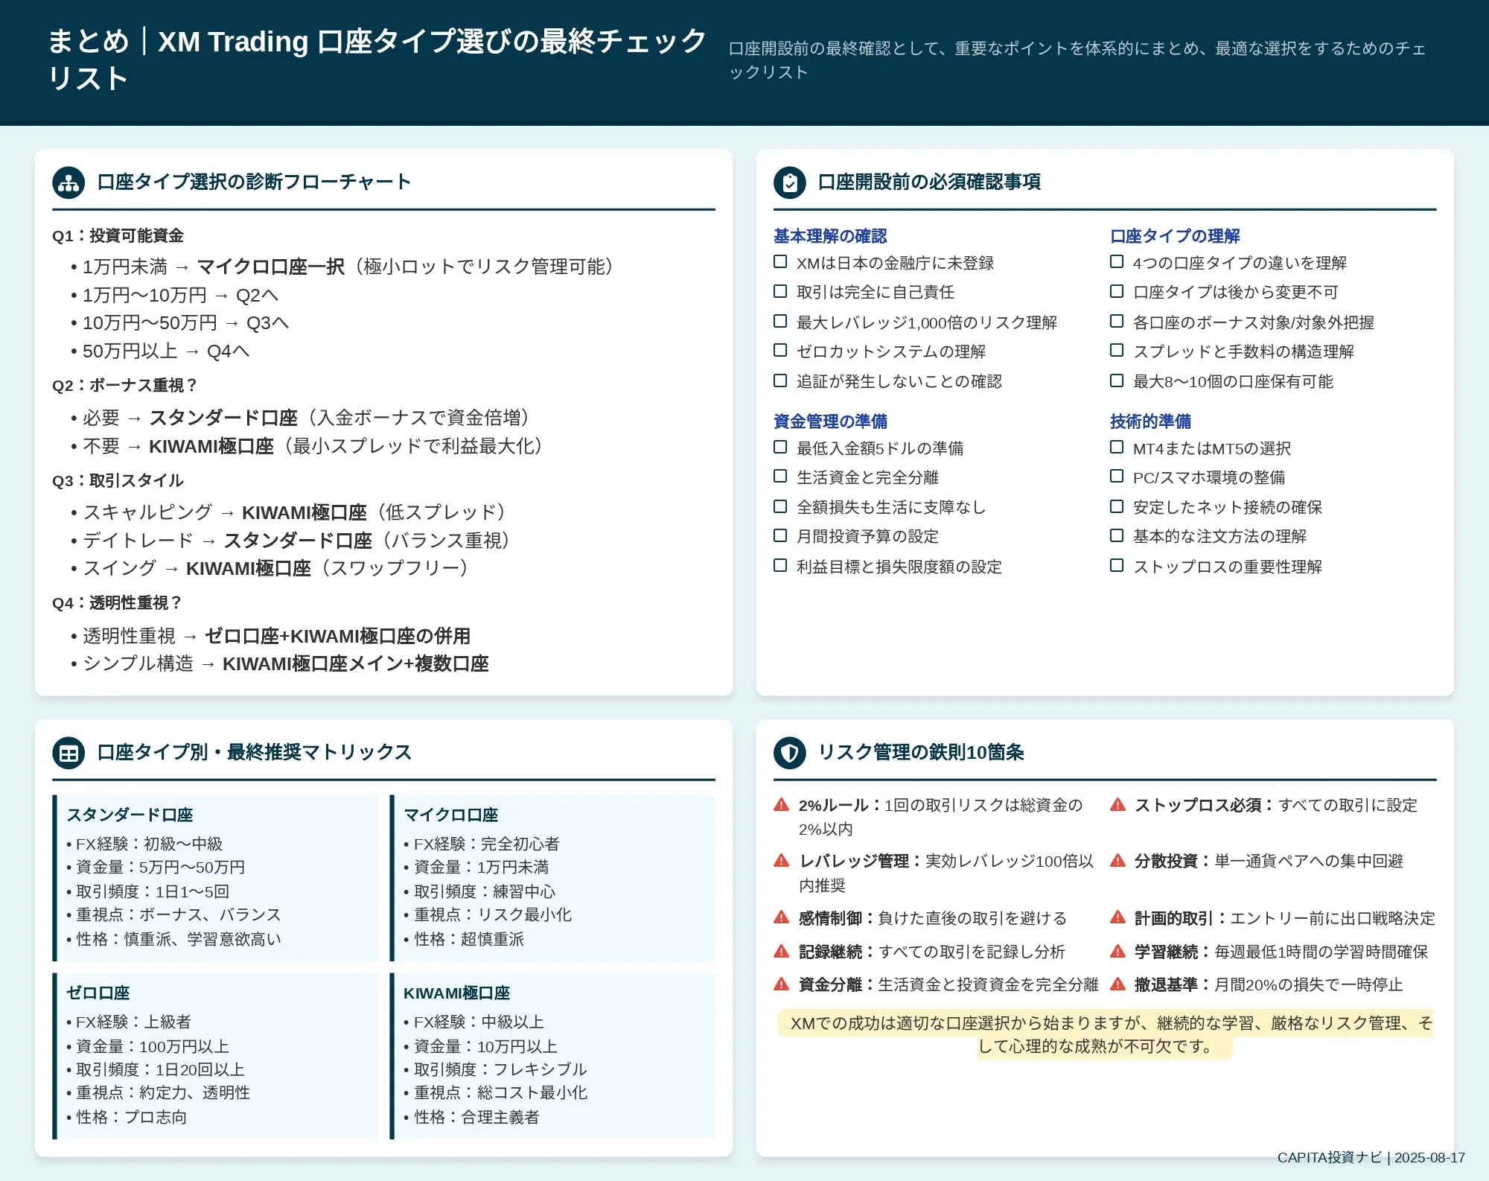Viewport: 1489px width, 1181px height.
Task: Check 追証が発生しないことの確認 box
Action: [780, 381]
